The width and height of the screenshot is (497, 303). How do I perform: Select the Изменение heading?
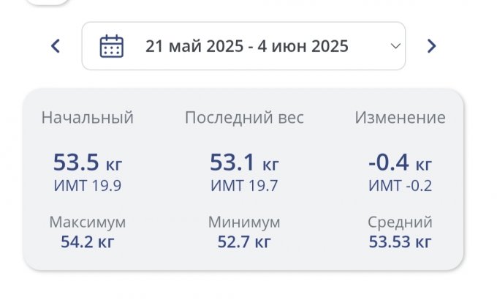click(x=400, y=118)
